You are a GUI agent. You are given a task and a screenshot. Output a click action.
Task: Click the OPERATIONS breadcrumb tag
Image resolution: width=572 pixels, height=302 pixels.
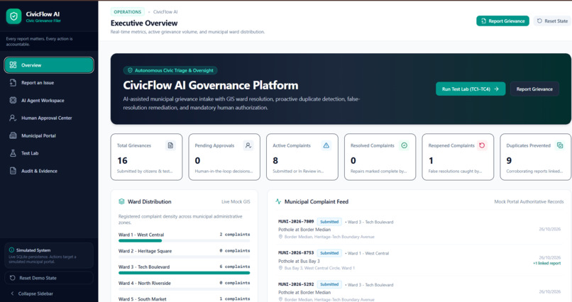coord(127,12)
